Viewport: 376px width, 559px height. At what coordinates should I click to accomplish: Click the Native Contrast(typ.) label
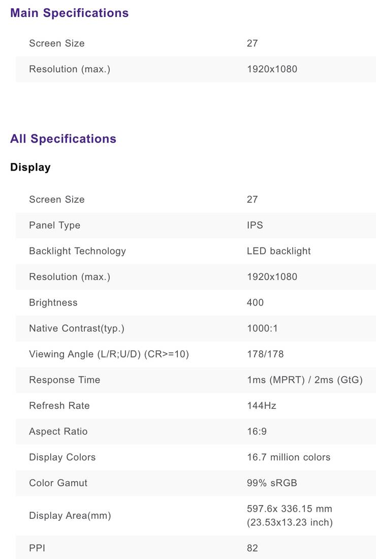tap(76, 328)
